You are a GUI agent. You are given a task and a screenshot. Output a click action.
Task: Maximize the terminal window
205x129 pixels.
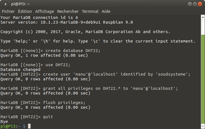coord(195,4)
